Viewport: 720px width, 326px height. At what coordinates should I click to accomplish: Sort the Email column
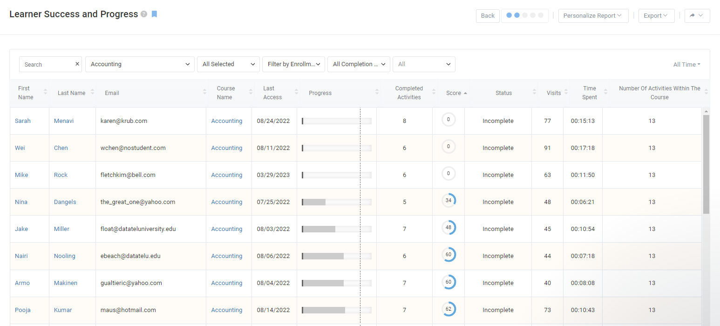[205, 93]
